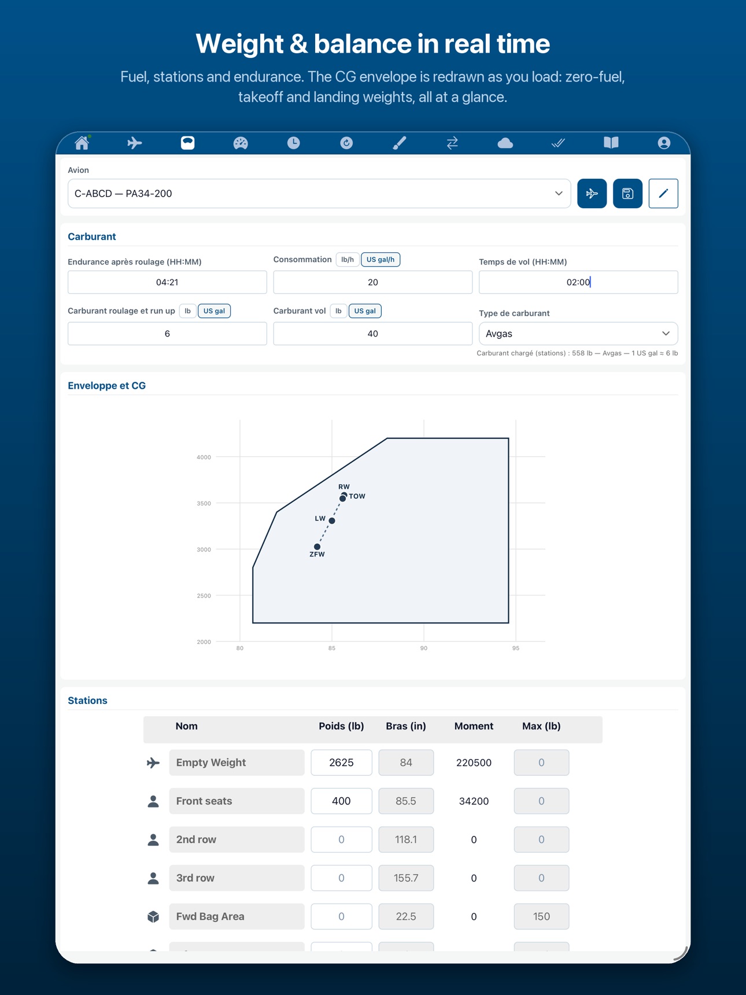Open the clock tab icon
The image size is (746, 995).
click(294, 143)
